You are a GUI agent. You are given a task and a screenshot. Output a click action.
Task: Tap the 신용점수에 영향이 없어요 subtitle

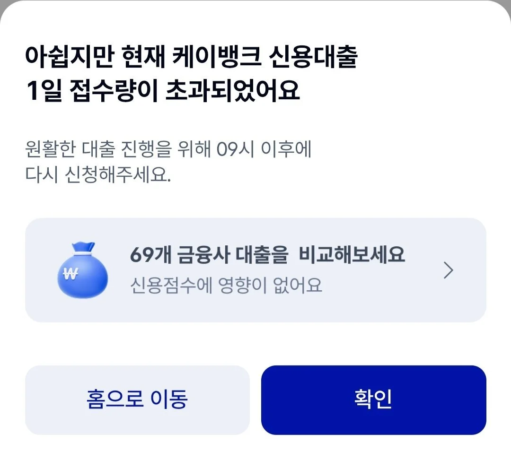[x=226, y=285]
